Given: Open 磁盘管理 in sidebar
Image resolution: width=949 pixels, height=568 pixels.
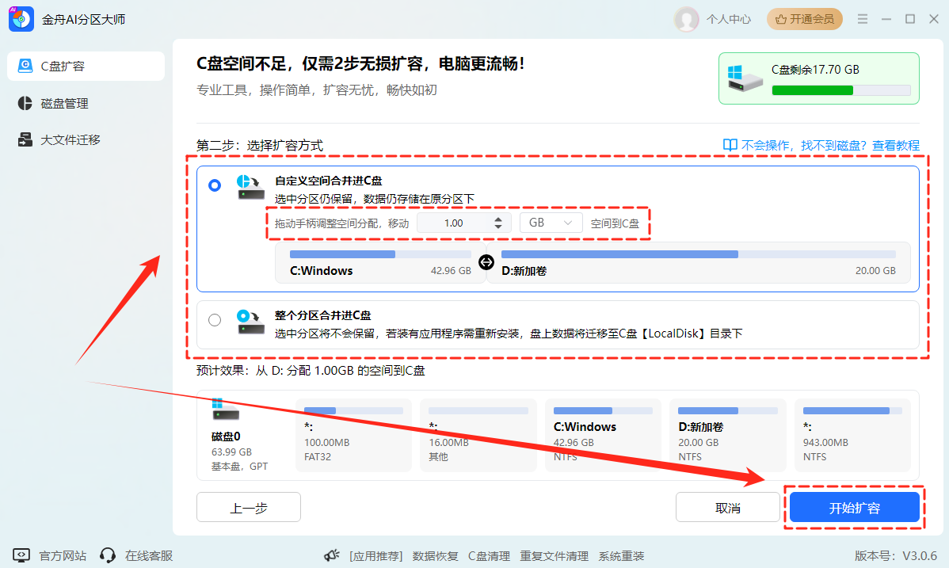Looking at the screenshot, I should tap(64, 103).
